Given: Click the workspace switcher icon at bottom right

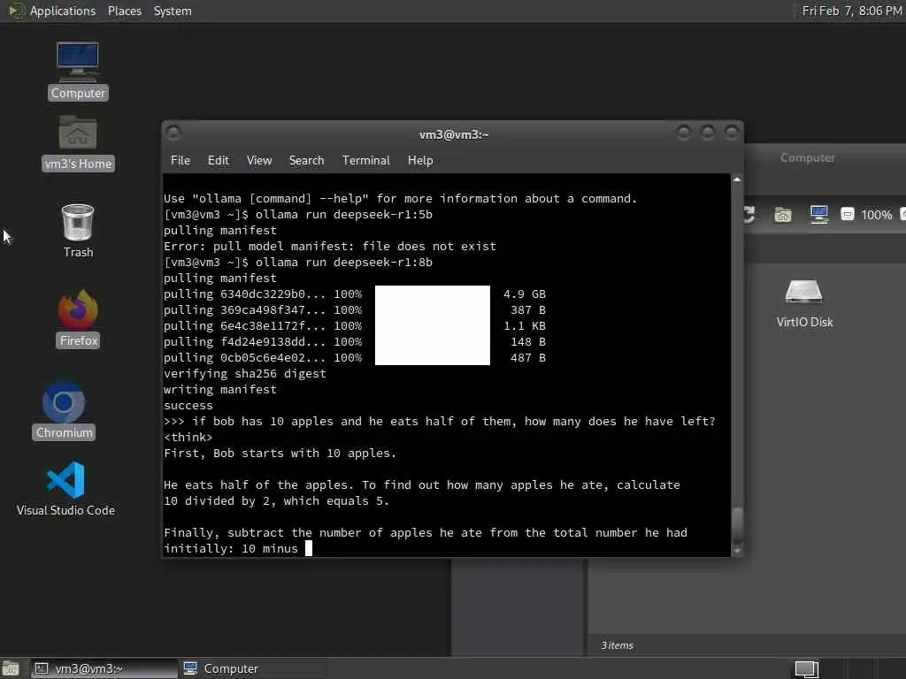Looking at the screenshot, I should 807,668.
